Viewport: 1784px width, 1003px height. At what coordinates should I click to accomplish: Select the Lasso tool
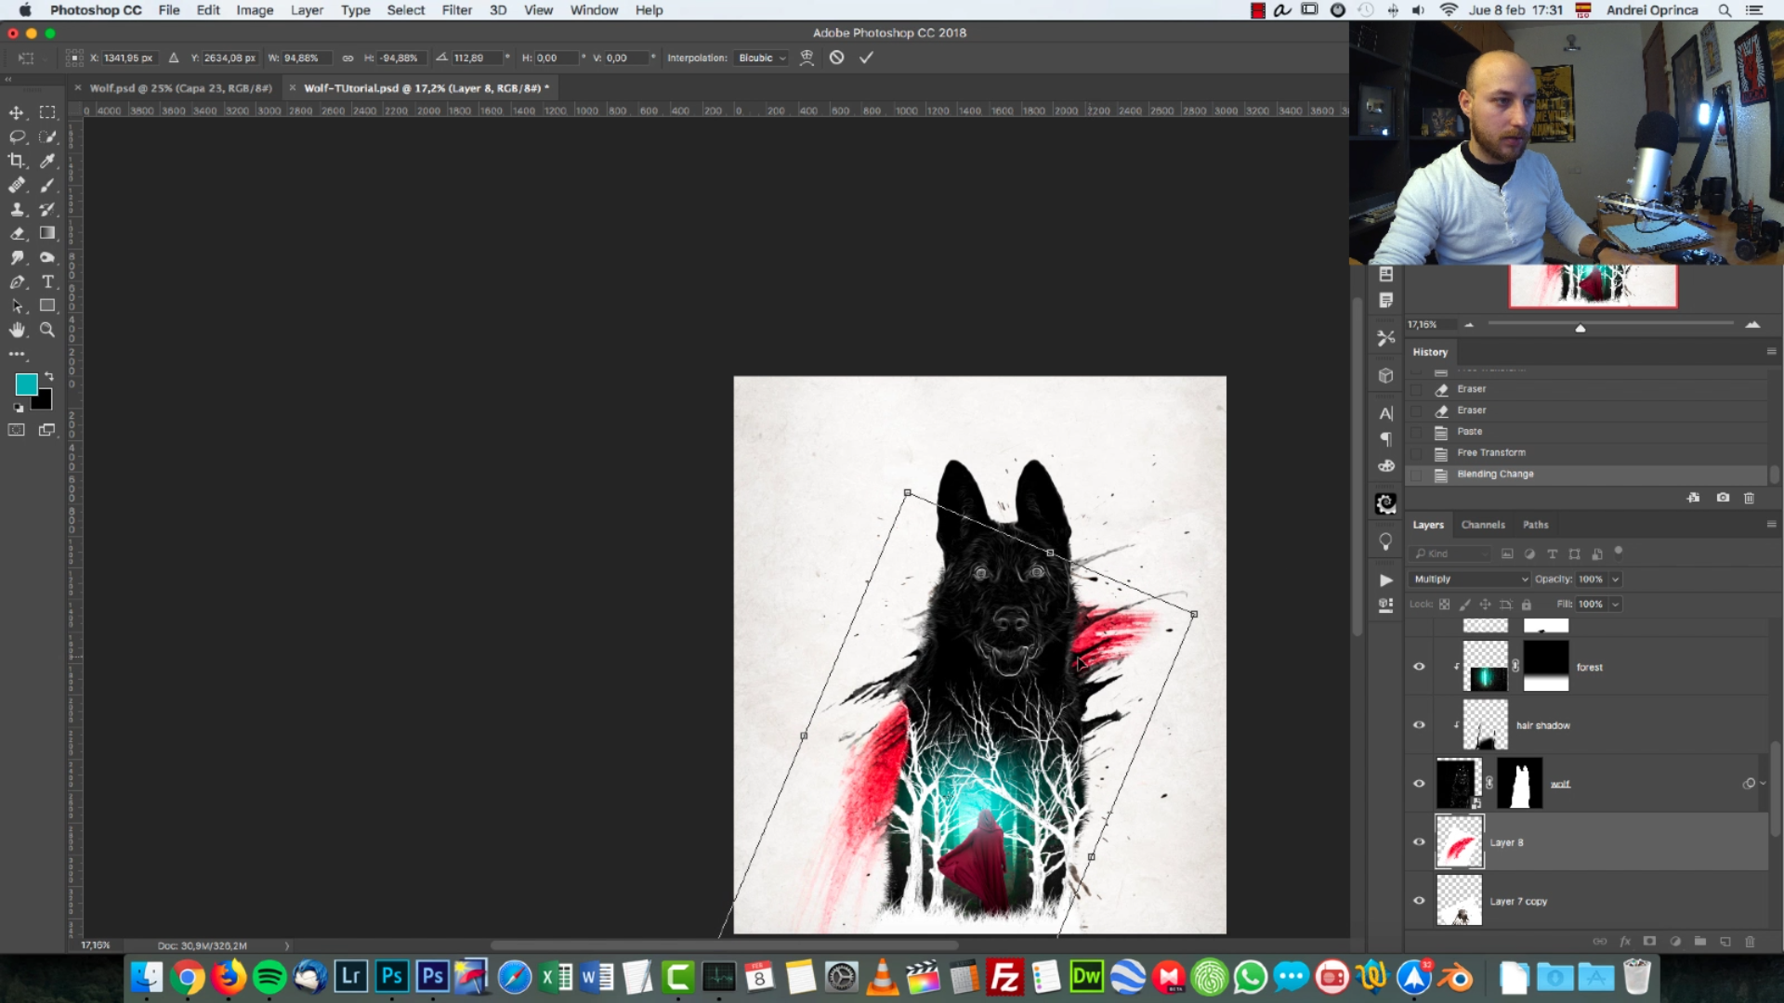[17, 137]
